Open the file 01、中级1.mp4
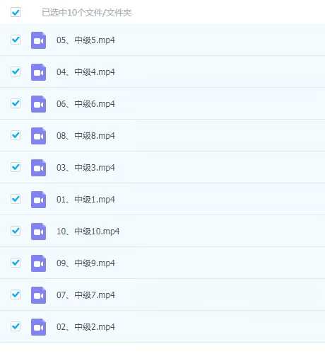325x354 pixels. [85, 200]
